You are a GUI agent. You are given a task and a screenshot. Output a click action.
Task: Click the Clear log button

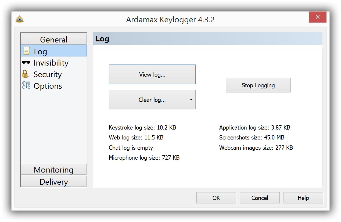click(x=152, y=100)
